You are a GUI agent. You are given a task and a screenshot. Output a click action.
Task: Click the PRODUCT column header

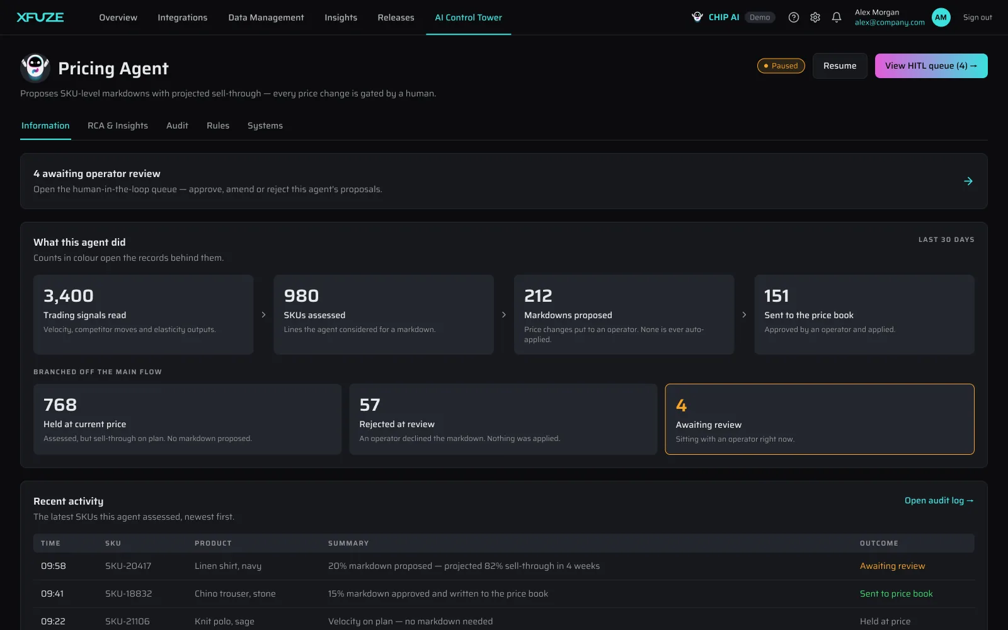click(213, 543)
